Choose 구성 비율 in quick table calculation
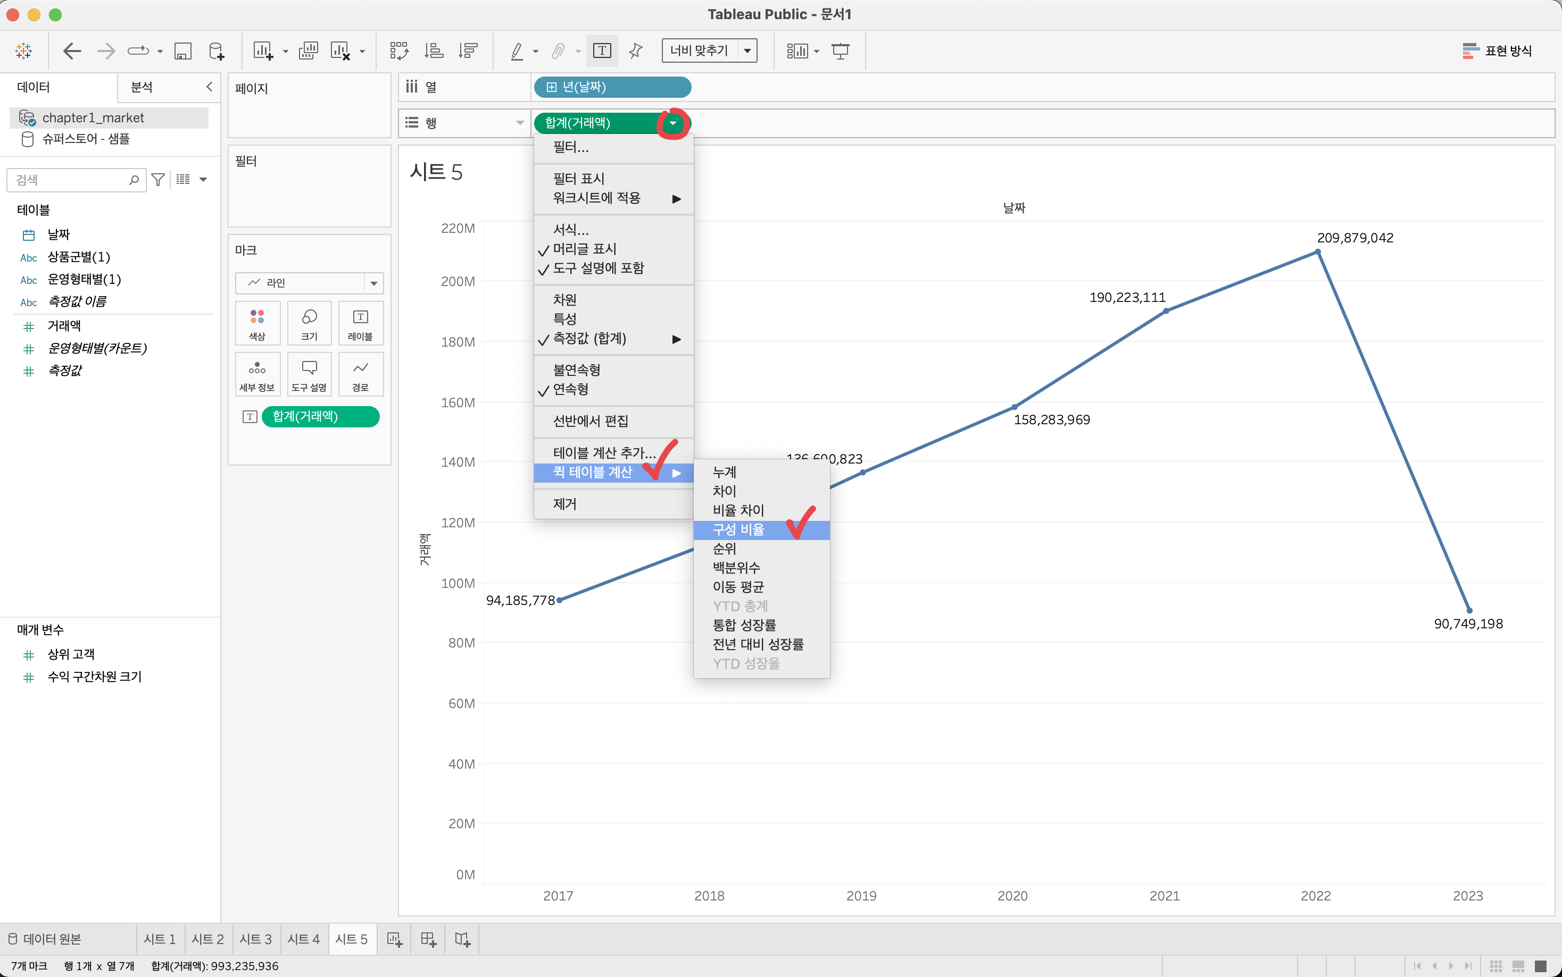 (738, 530)
